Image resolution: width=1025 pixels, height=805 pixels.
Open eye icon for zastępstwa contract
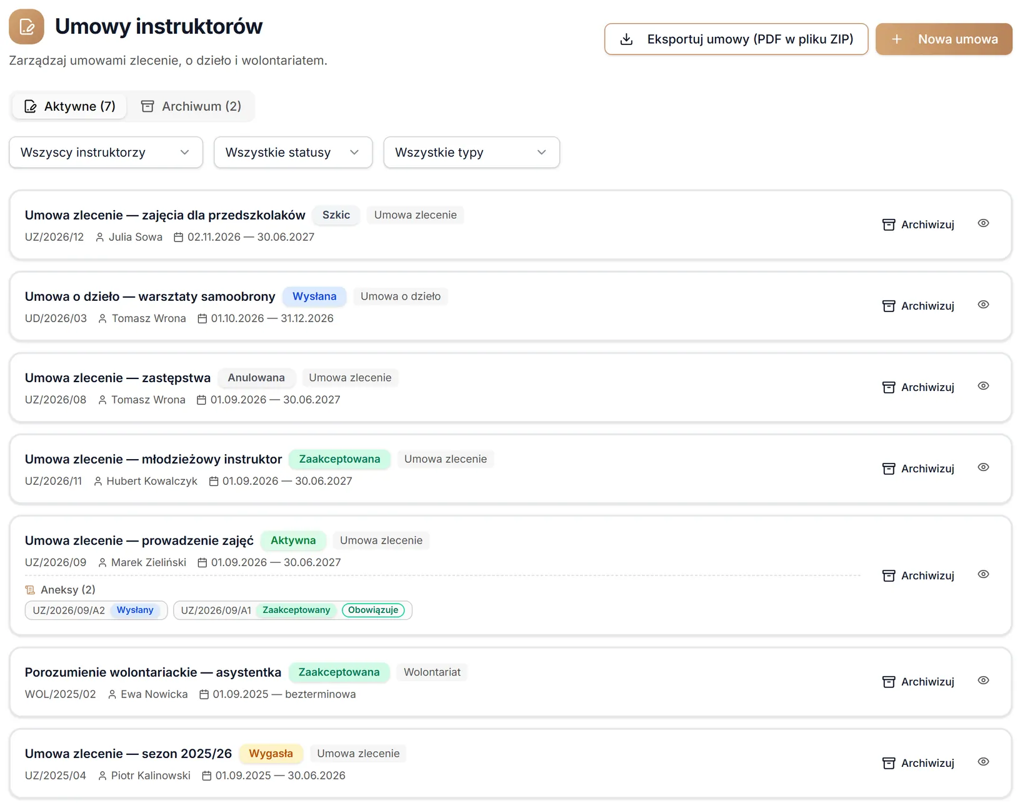(983, 386)
